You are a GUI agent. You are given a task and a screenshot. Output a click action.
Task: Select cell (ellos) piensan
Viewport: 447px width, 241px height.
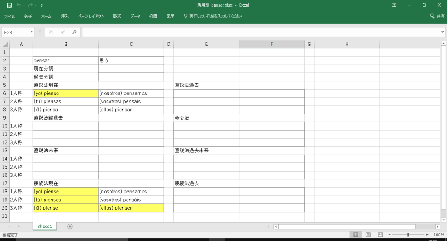131,110
